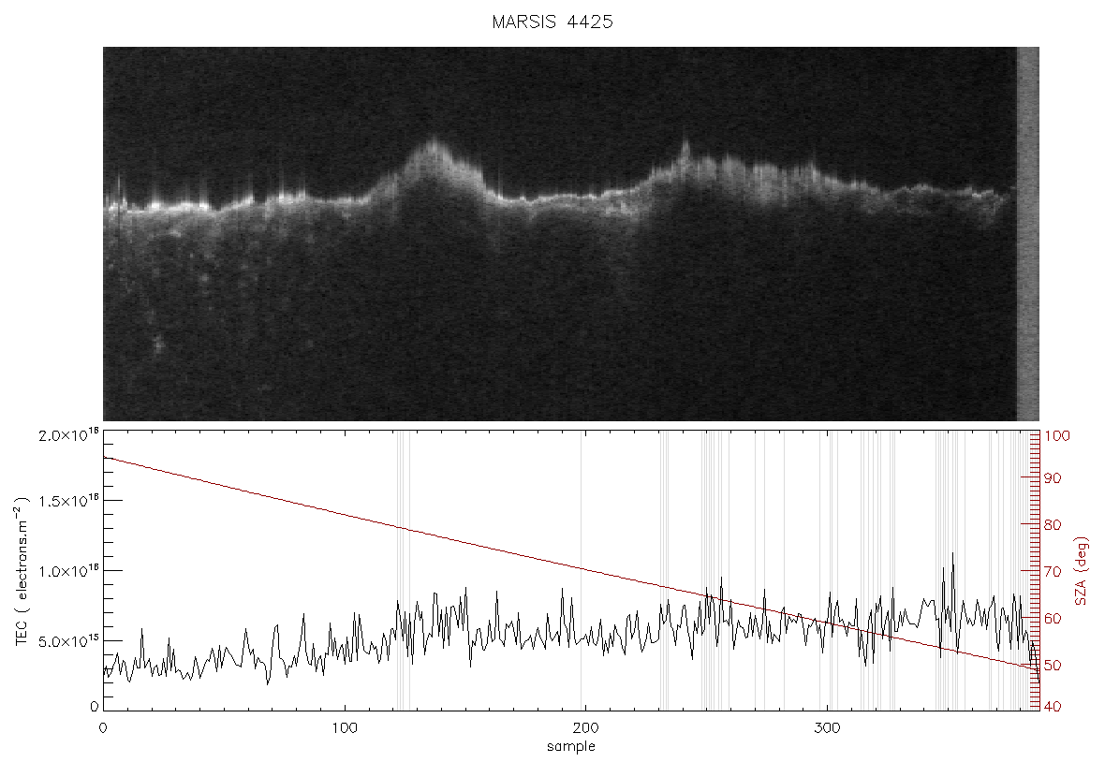Screen dimensions: 1105x777
Task: Click the 100 sample tick label
Action: (x=345, y=728)
